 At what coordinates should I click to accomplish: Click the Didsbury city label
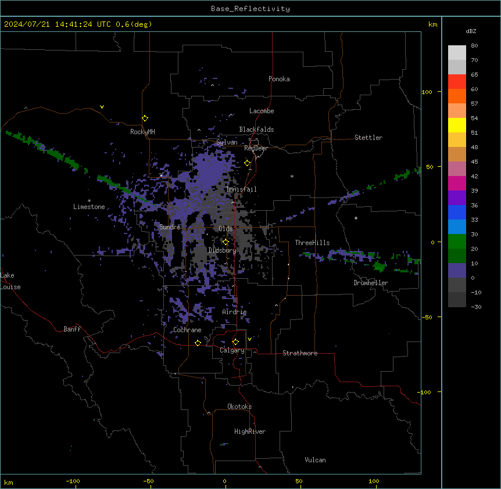coord(223,250)
